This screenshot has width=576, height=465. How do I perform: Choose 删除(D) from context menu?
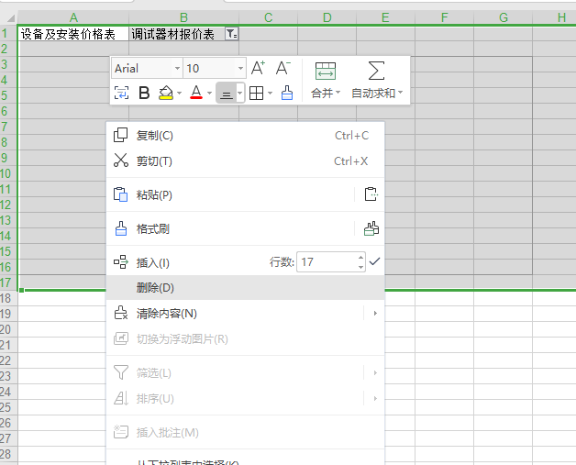(x=246, y=288)
